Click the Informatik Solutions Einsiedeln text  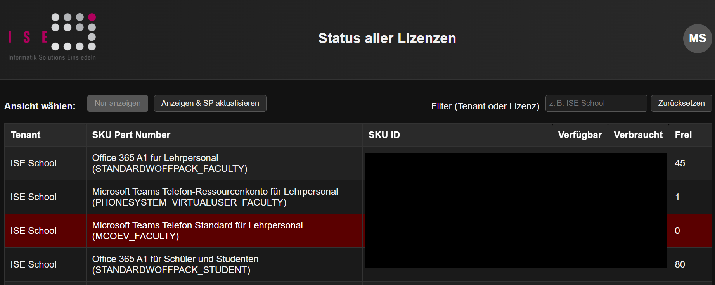(51, 57)
